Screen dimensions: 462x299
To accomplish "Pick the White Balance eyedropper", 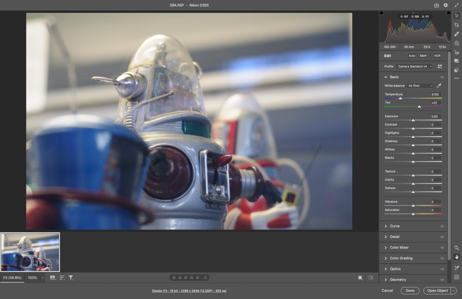I will [439, 86].
